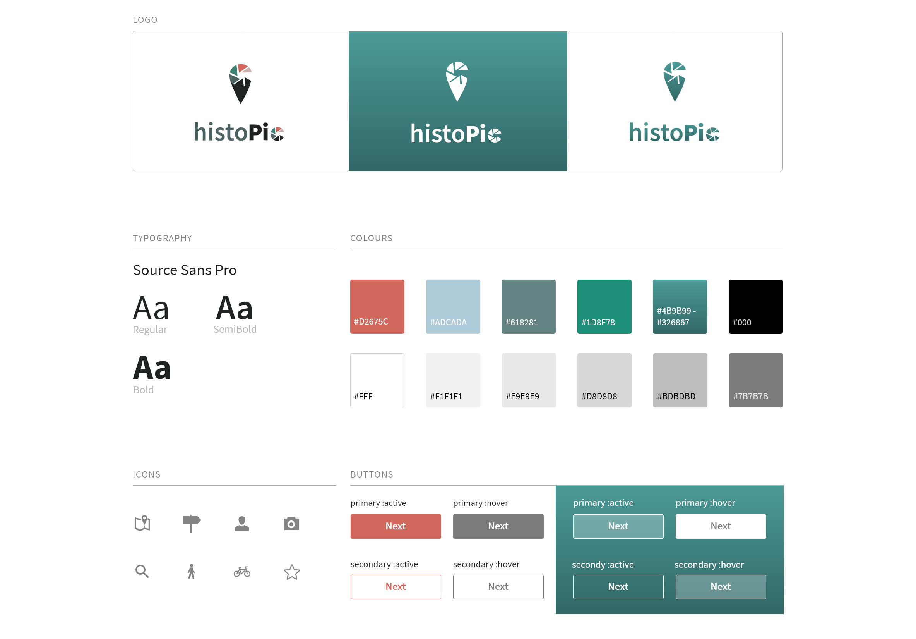
Task: Click the white Next button on teal panel
Action: pyautogui.click(x=720, y=526)
